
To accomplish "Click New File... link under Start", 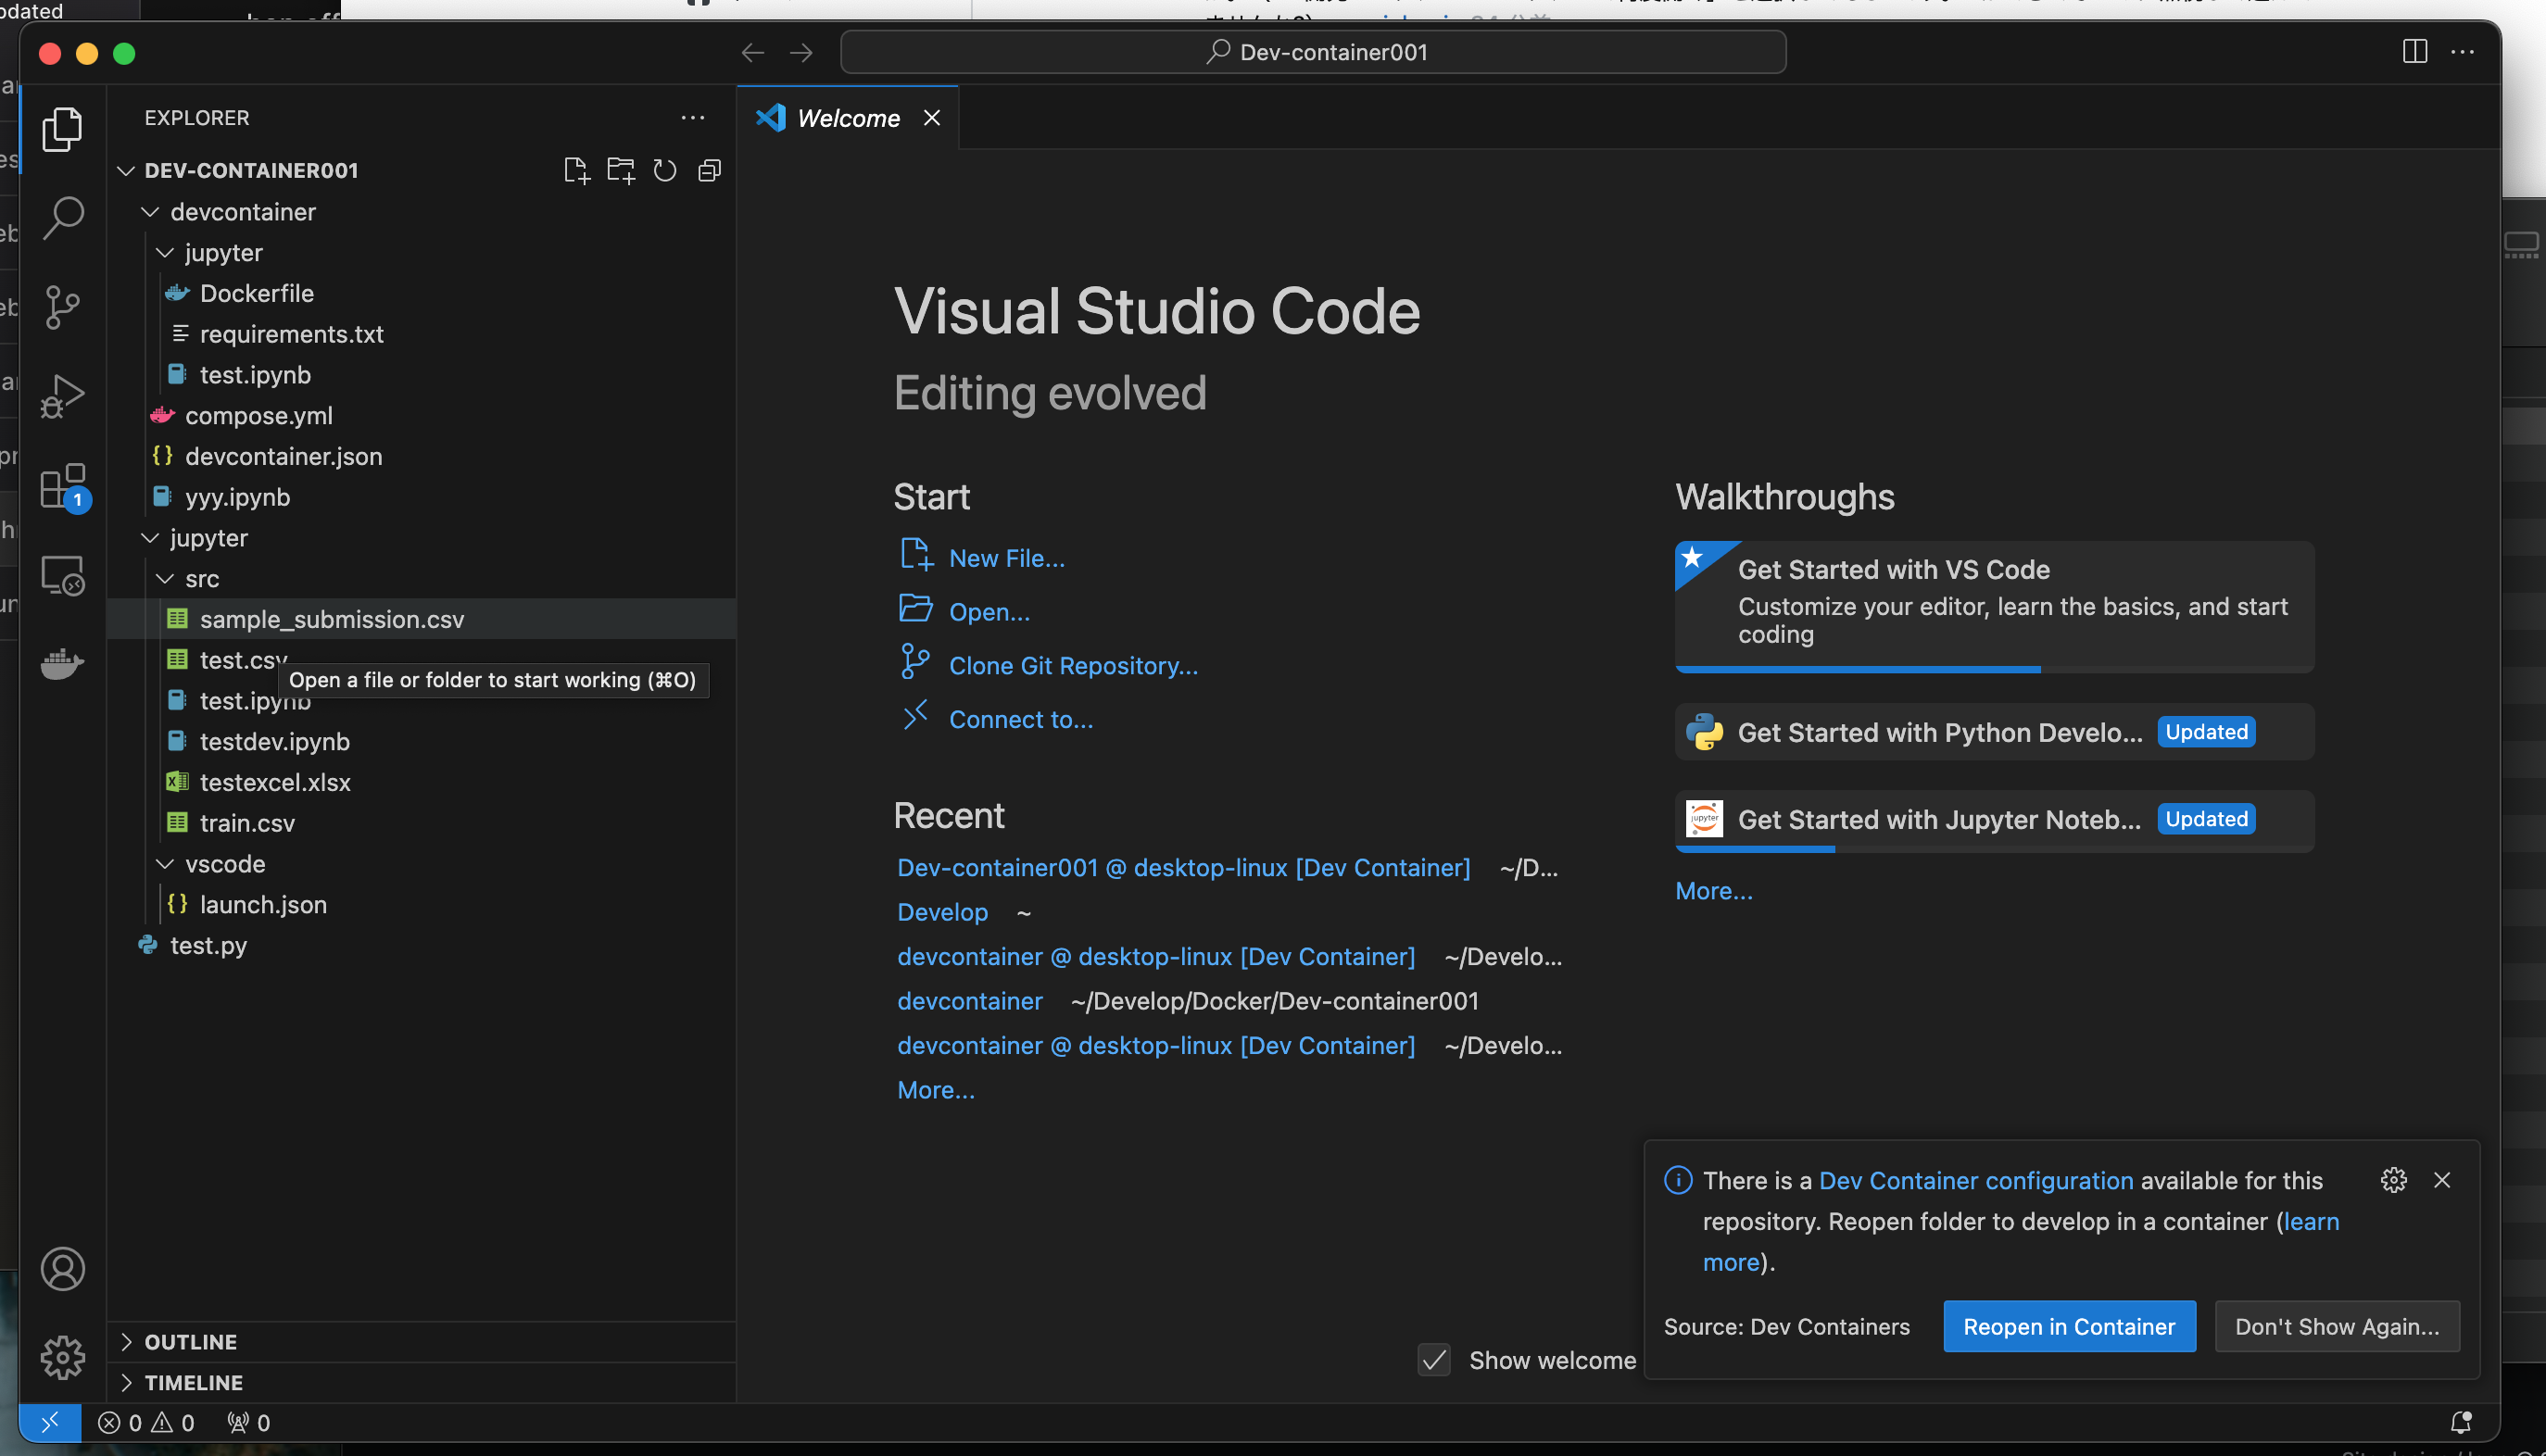I will pyautogui.click(x=1006, y=558).
